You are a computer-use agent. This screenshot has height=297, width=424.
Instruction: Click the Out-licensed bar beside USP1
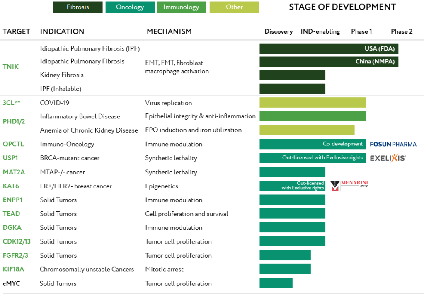(312, 158)
